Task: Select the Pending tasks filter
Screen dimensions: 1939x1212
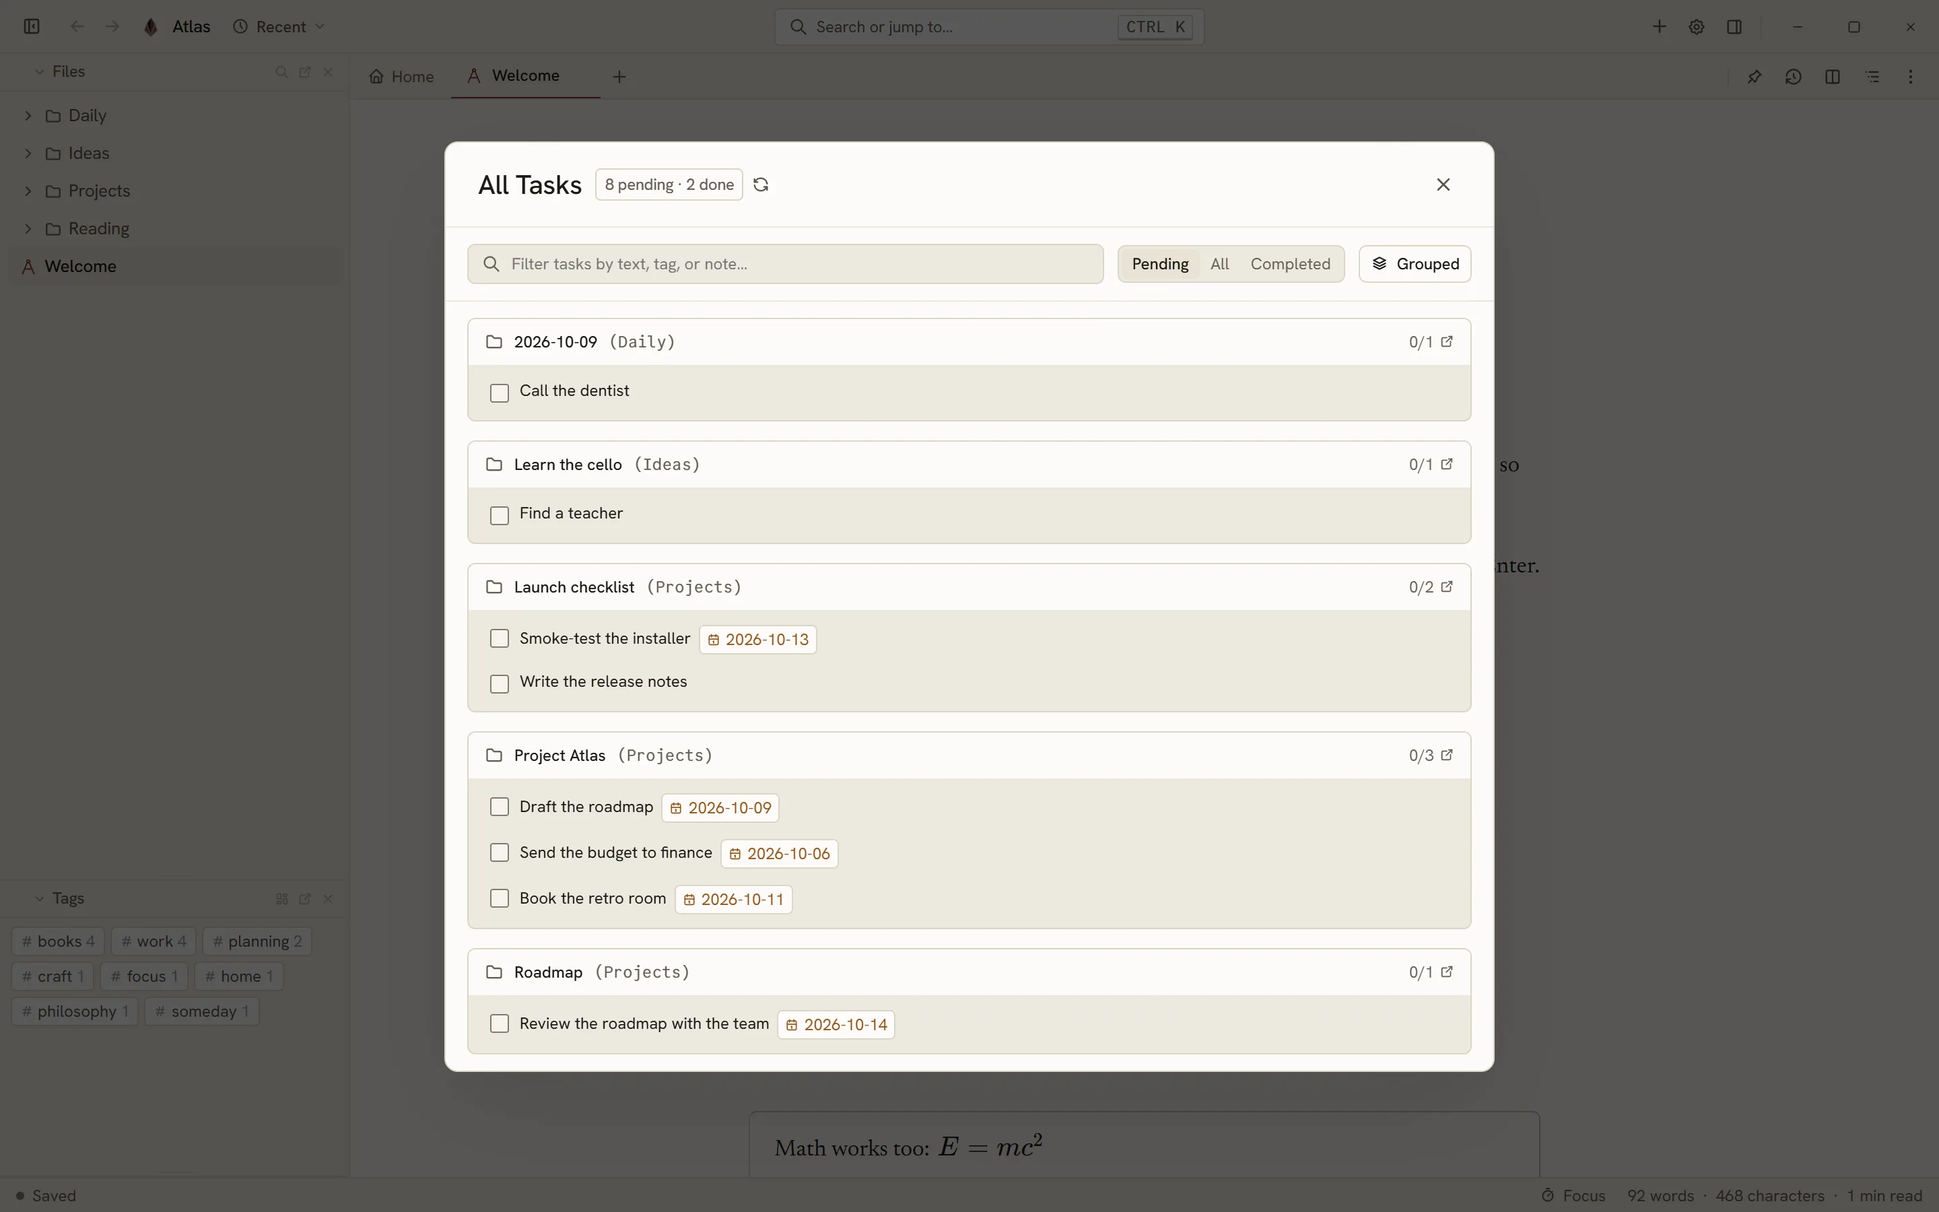Action: [1159, 264]
